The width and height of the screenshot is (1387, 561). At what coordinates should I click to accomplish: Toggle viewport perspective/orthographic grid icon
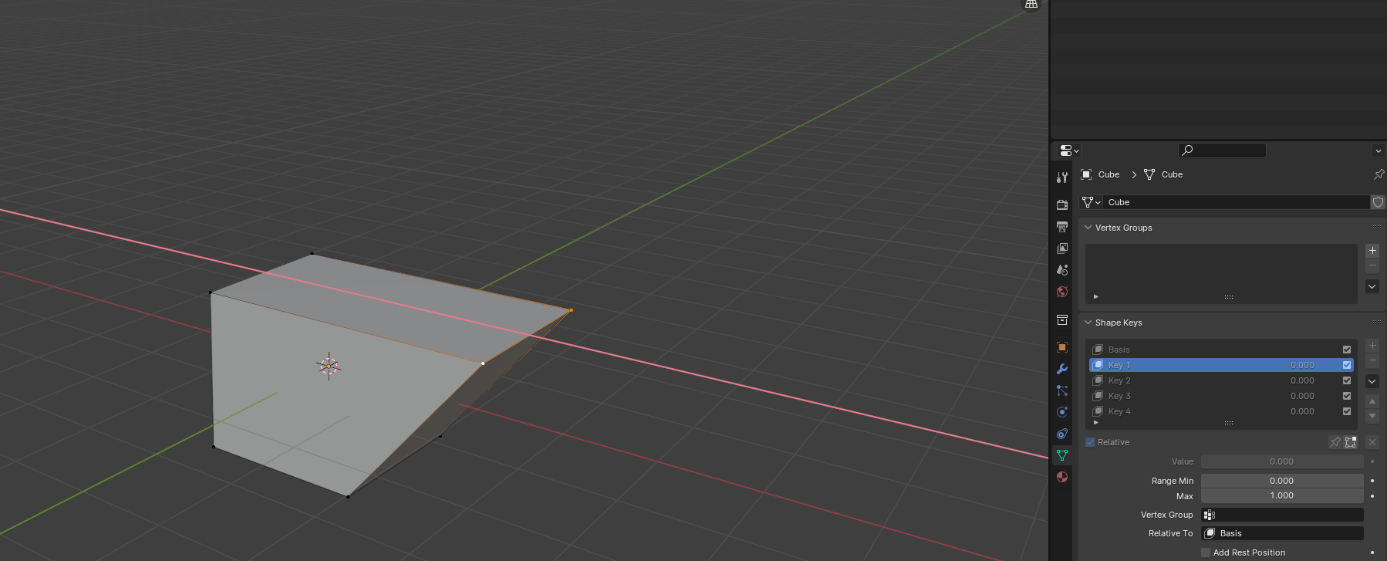[1031, 5]
